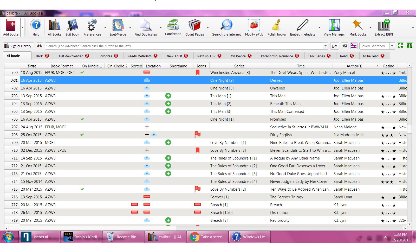
Task: Open dropdown arrow next to Preferences
Action: pyautogui.click(x=105, y=27)
